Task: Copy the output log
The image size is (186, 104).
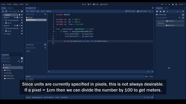Action: click(146, 77)
